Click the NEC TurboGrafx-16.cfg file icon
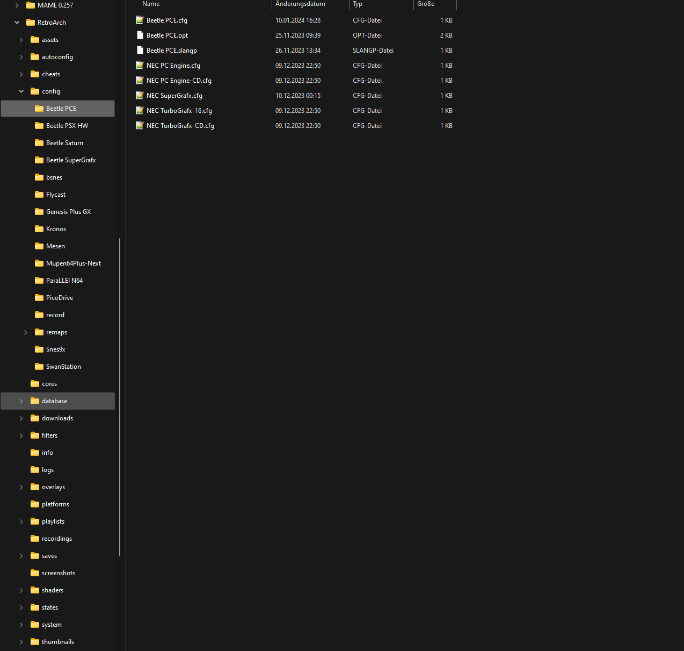This screenshot has height=651, width=684. [x=140, y=110]
